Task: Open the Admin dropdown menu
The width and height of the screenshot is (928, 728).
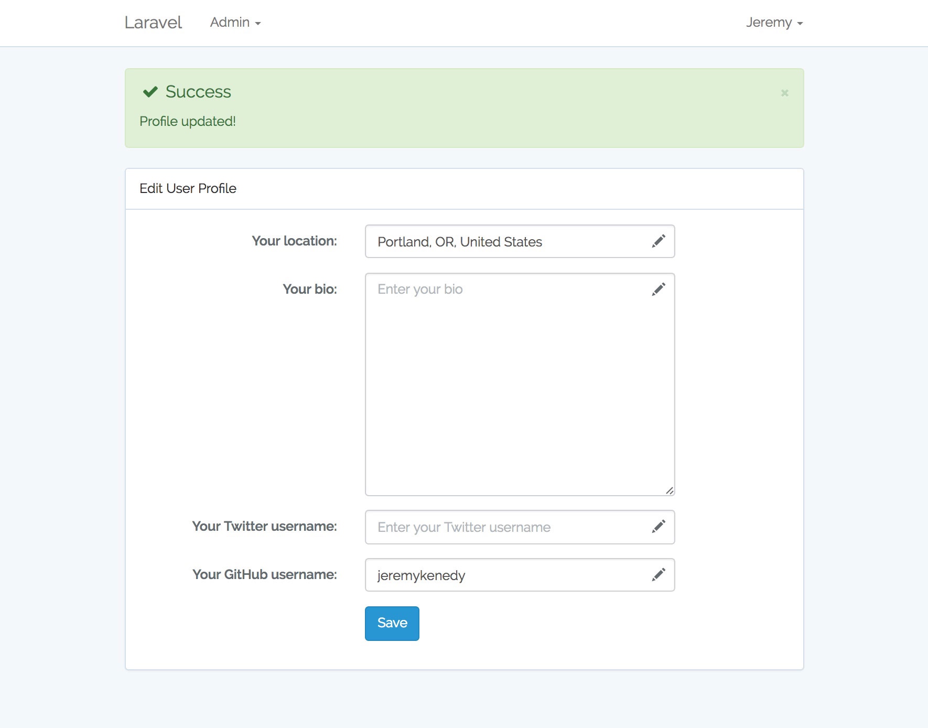Action: tap(235, 23)
